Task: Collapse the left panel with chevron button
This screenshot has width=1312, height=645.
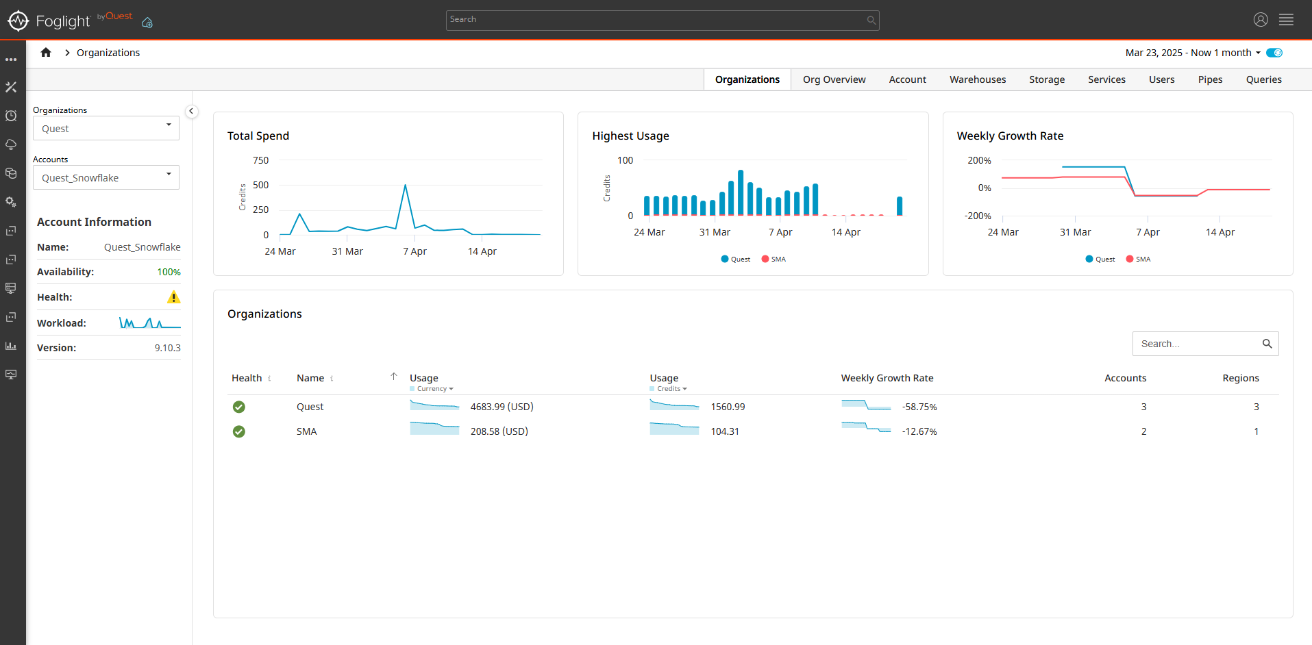Action: (x=191, y=111)
